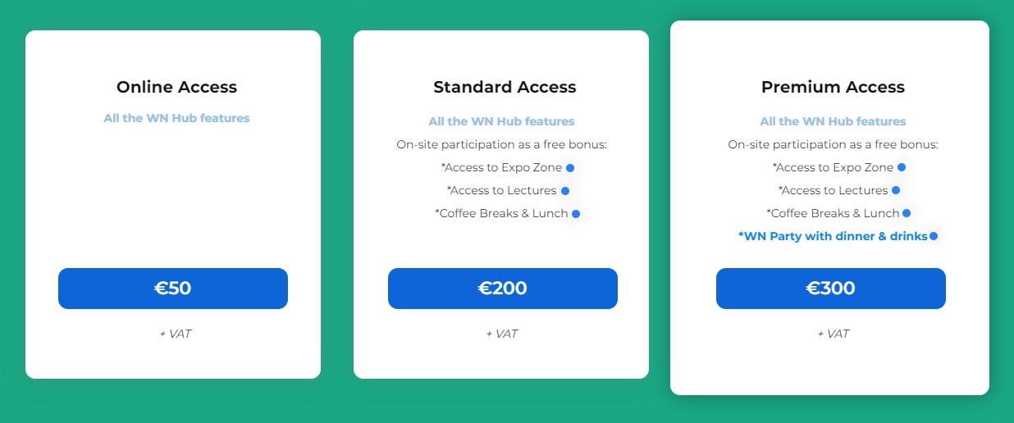This screenshot has width=1014, height=423.
Task: Click the Premium Access heading
Action: [833, 87]
